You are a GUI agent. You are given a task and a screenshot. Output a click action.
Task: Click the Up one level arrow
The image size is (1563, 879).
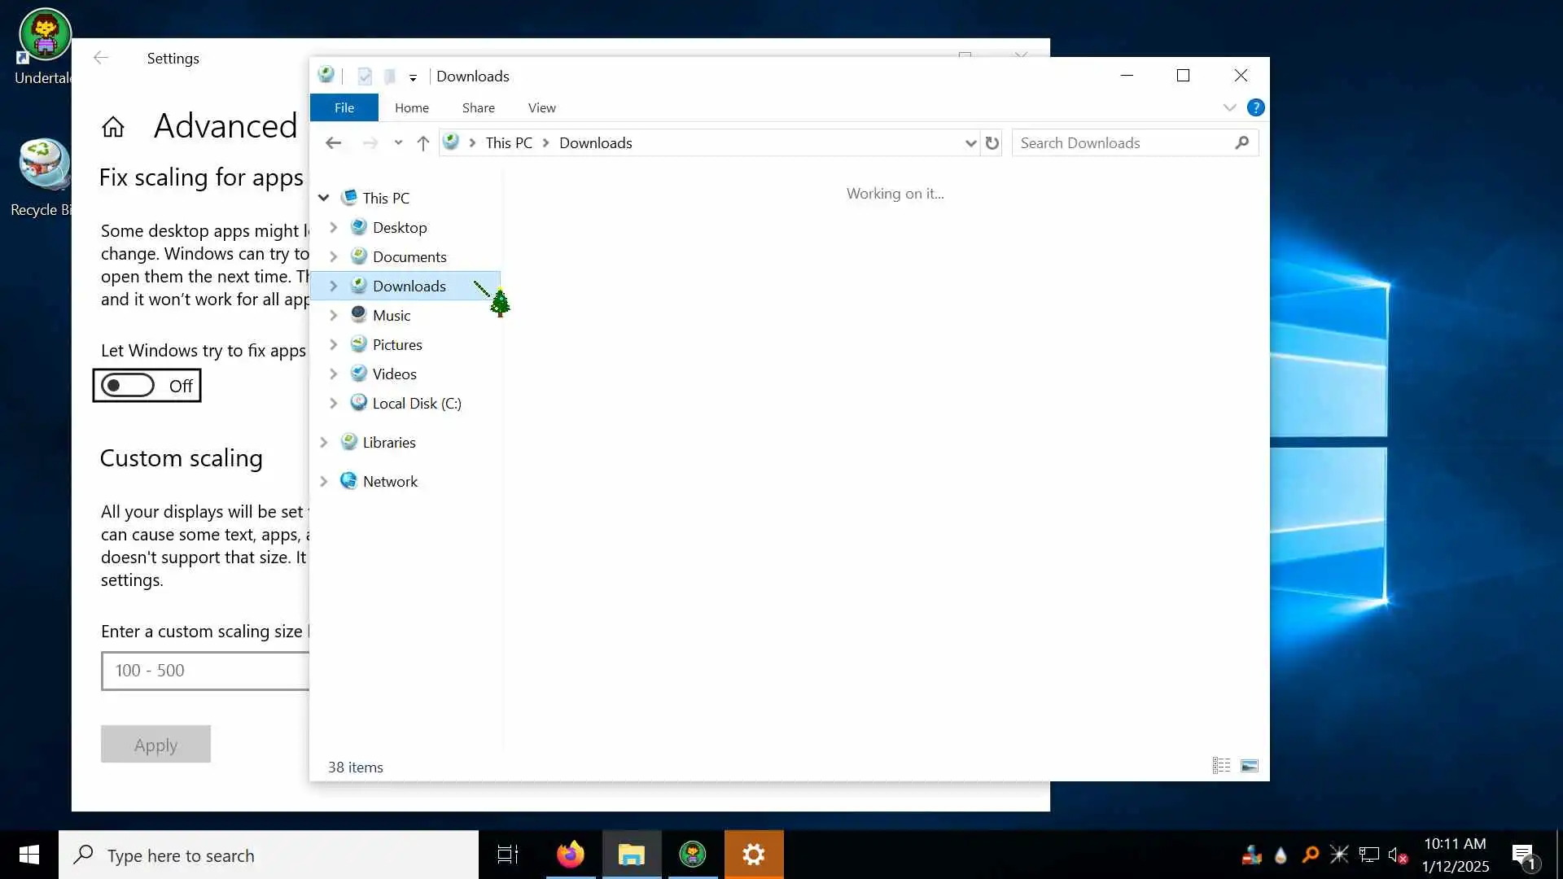click(422, 143)
